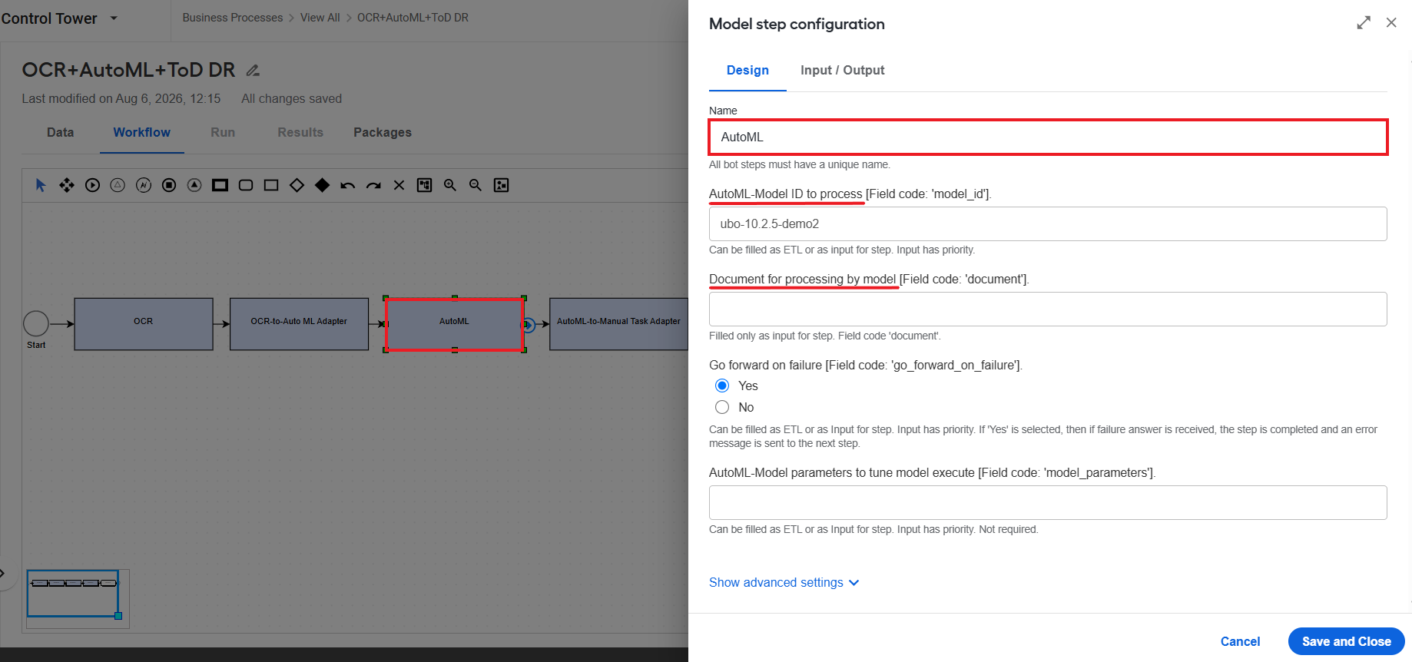Image resolution: width=1412 pixels, height=662 pixels.
Task: Select the four-way move tool
Action: point(67,185)
